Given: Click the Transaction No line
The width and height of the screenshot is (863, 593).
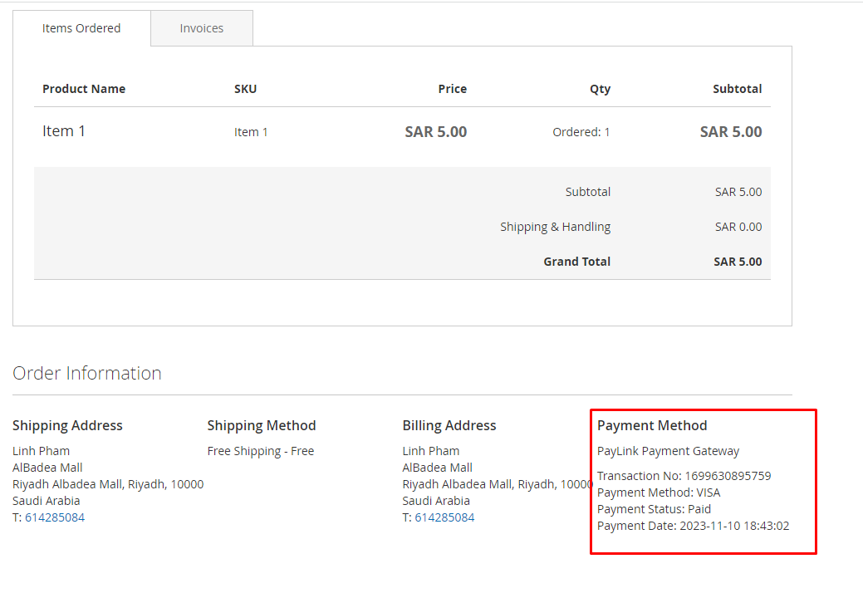Looking at the screenshot, I should (x=684, y=476).
